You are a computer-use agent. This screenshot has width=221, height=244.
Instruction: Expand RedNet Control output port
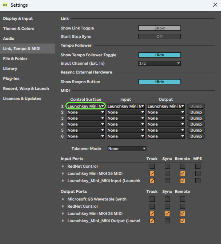pos(63,206)
